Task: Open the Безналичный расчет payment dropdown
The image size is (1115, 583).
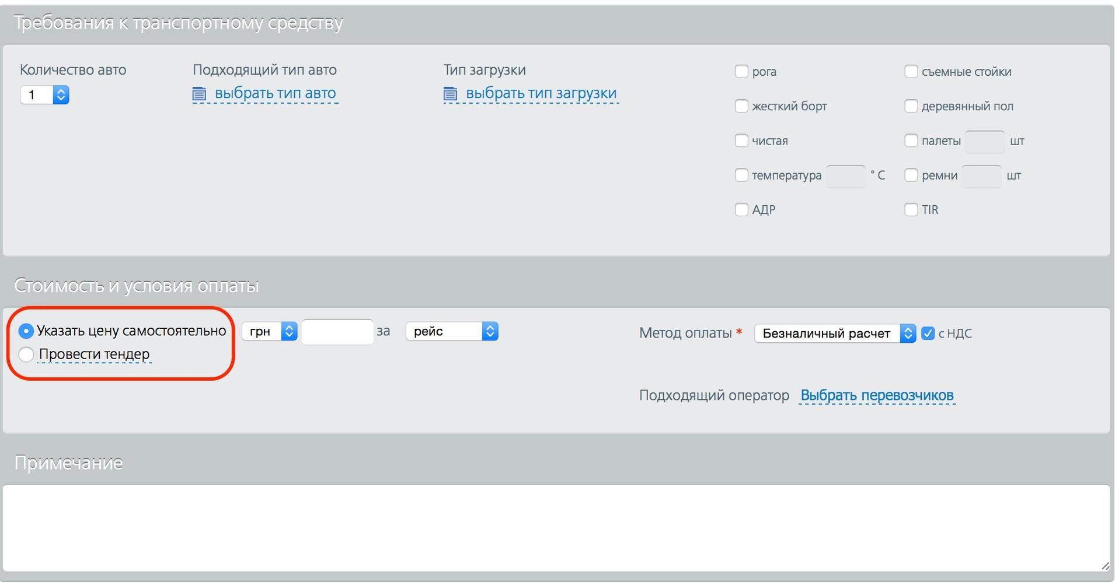Action: pos(835,333)
